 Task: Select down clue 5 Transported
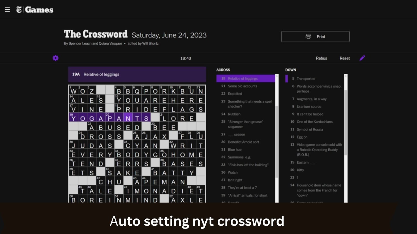(x=315, y=79)
